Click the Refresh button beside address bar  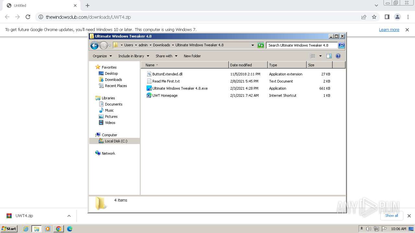261,45
